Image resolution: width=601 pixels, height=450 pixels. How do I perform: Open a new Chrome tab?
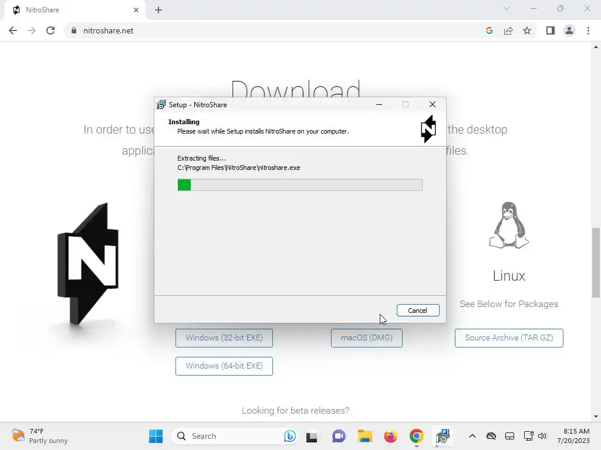[158, 10]
